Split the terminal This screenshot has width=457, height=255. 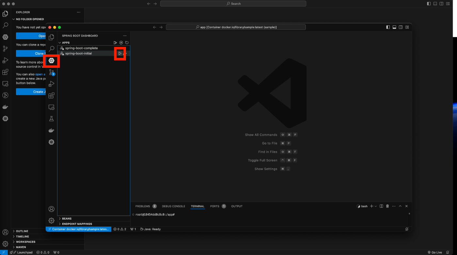tap(381, 206)
